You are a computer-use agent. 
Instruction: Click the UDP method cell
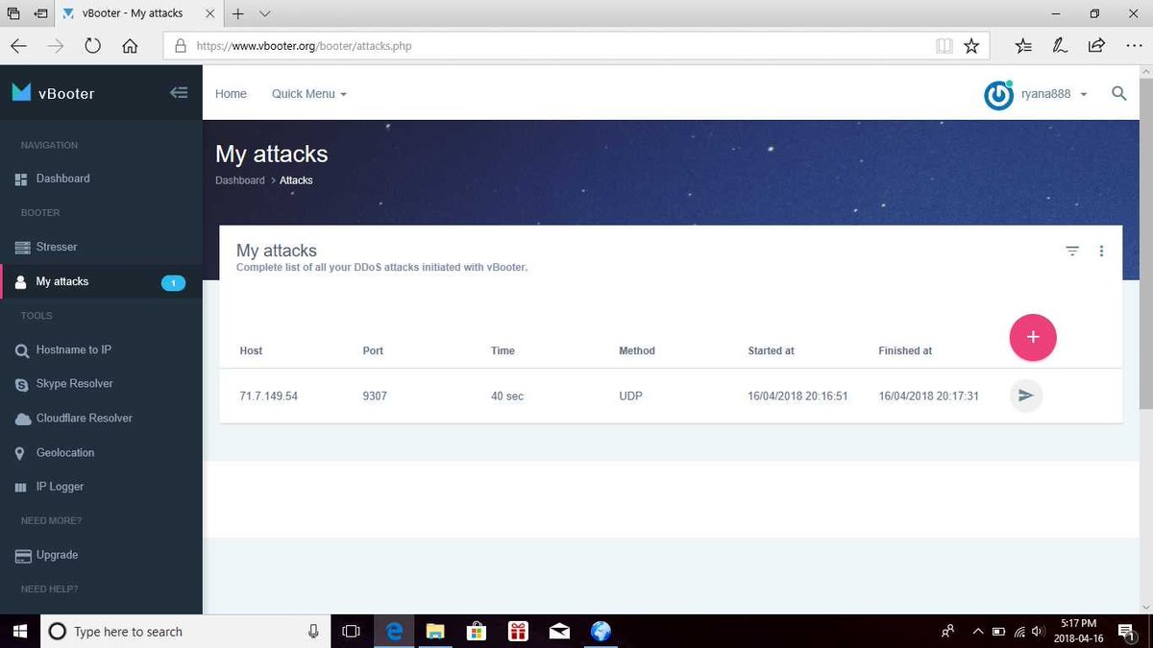coord(630,396)
